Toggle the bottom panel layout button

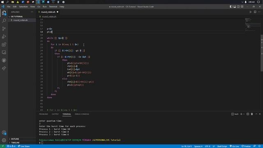(235, 7)
